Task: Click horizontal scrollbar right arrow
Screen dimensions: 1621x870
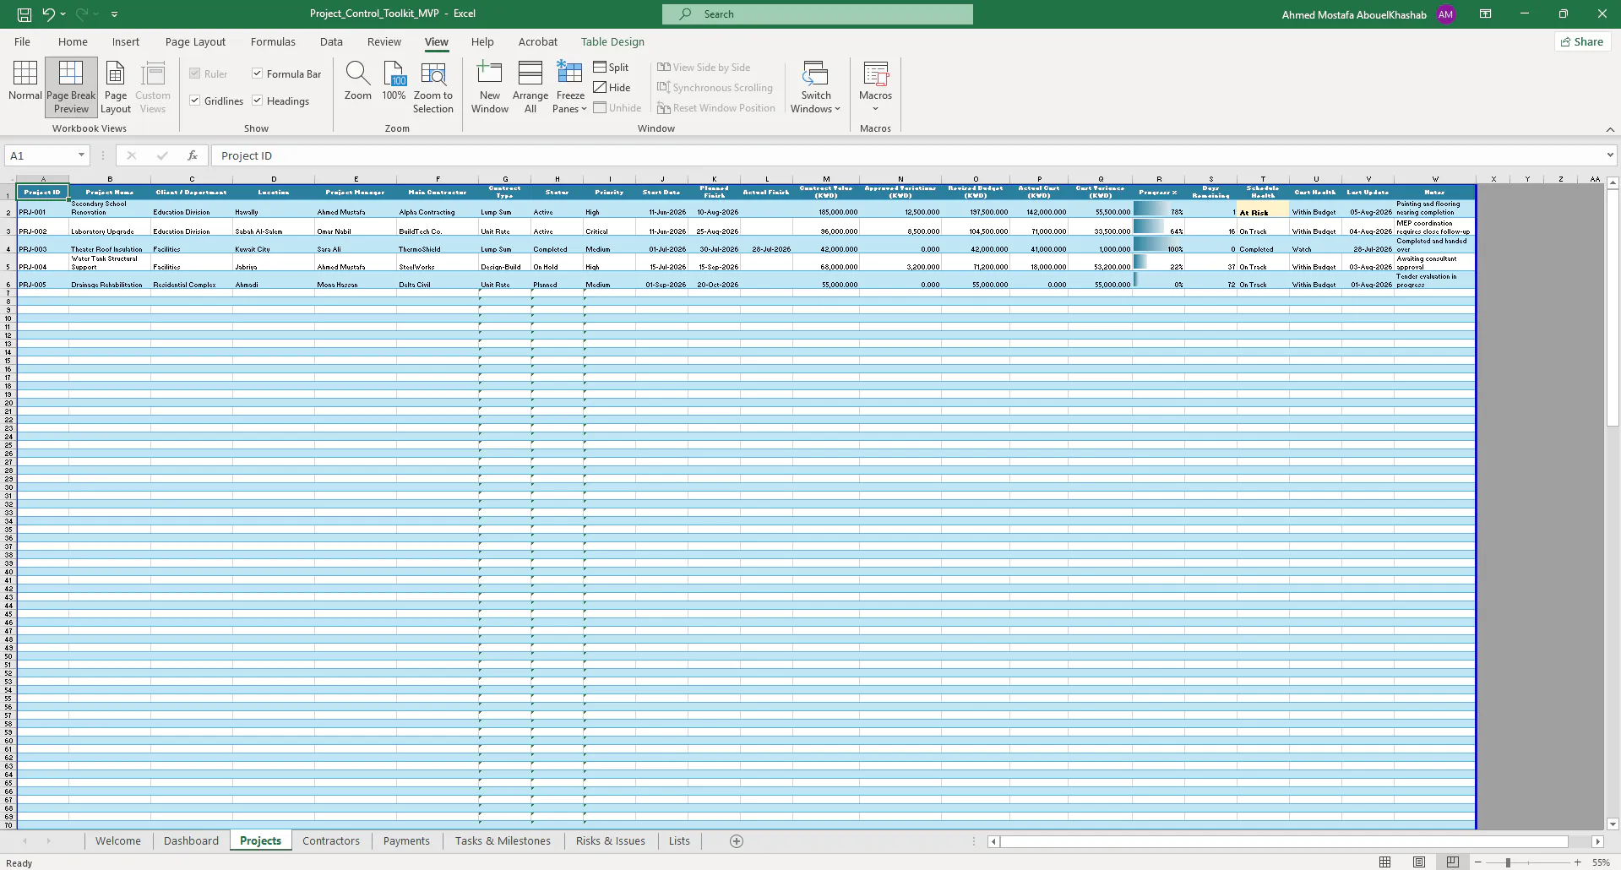Action: click(1597, 841)
